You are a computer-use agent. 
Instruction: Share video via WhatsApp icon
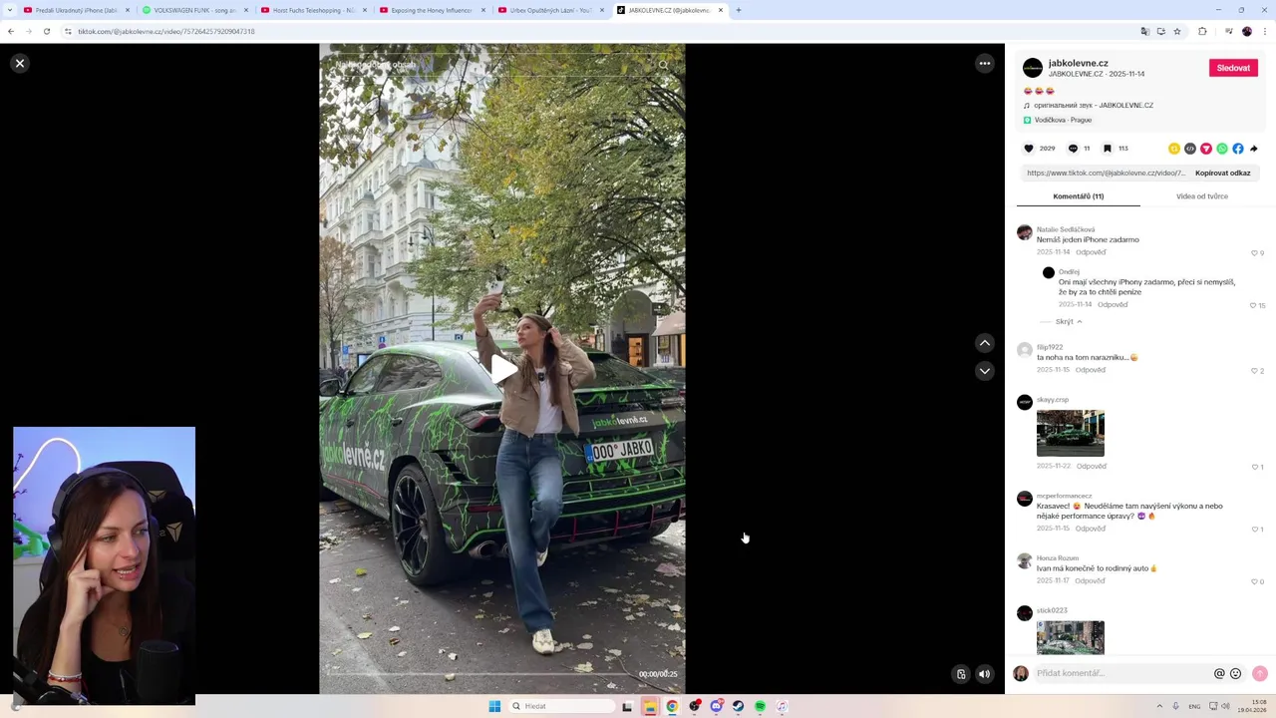(x=1222, y=149)
